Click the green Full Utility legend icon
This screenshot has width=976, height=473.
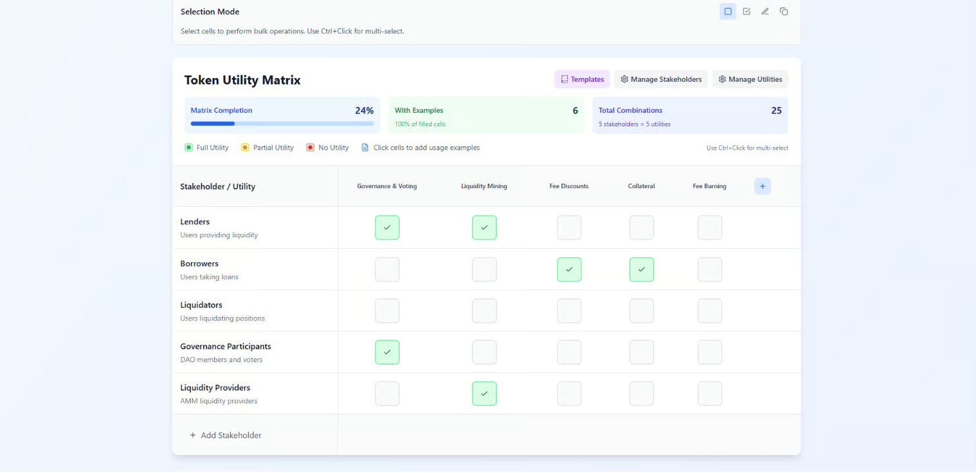coord(189,148)
